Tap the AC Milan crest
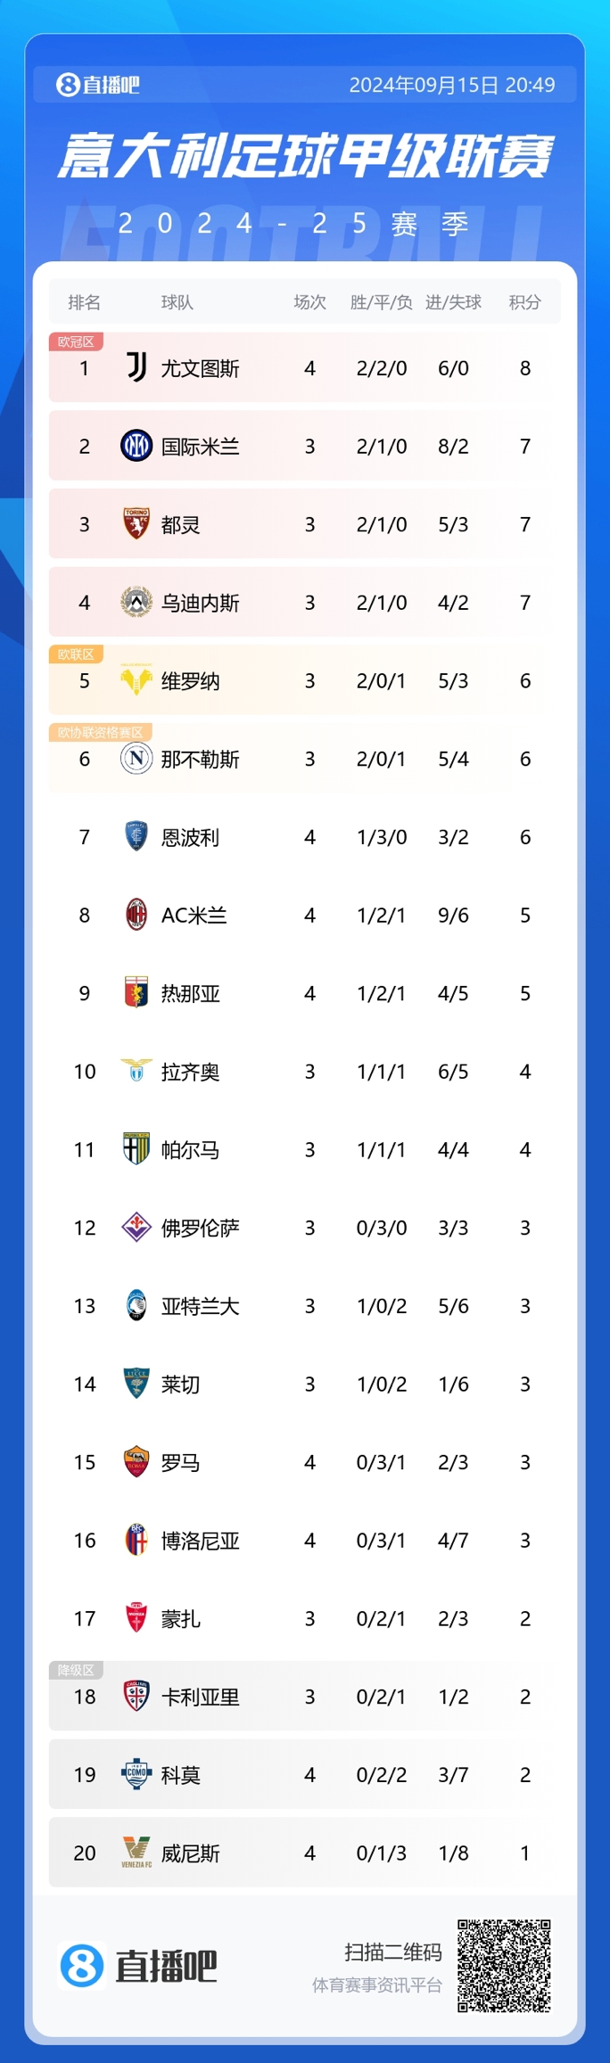 point(136,915)
